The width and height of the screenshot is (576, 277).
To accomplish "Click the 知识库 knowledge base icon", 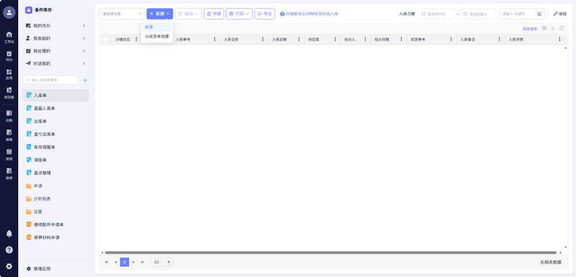I will click(9, 93).
